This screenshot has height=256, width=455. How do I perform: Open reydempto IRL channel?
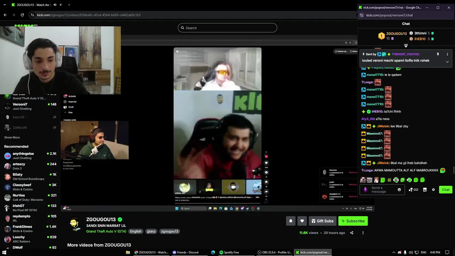(30, 218)
